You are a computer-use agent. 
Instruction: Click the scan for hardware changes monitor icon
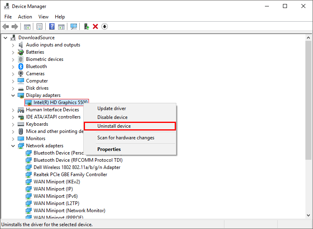(x=74, y=26)
